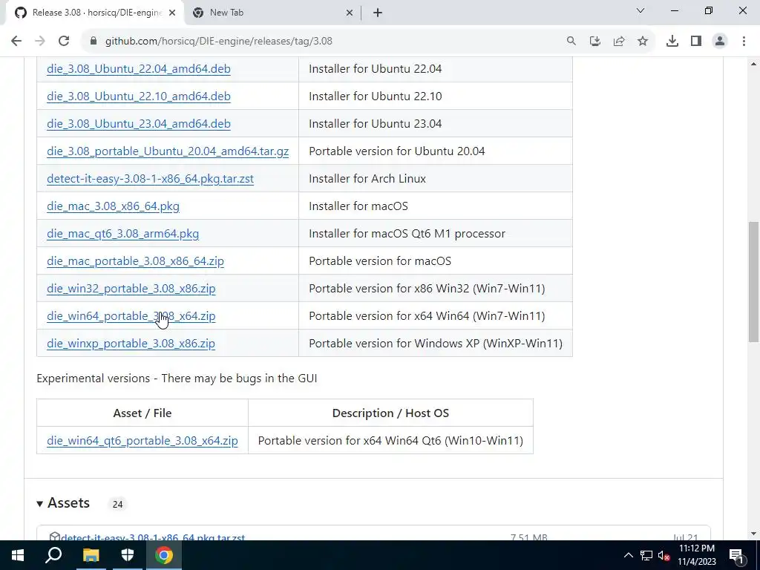Show hidden system tray icons

[x=628, y=555]
